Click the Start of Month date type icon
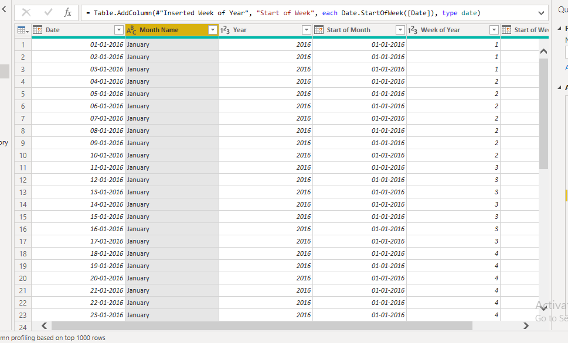This screenshot has width=568, height=343. click(319, 30)
